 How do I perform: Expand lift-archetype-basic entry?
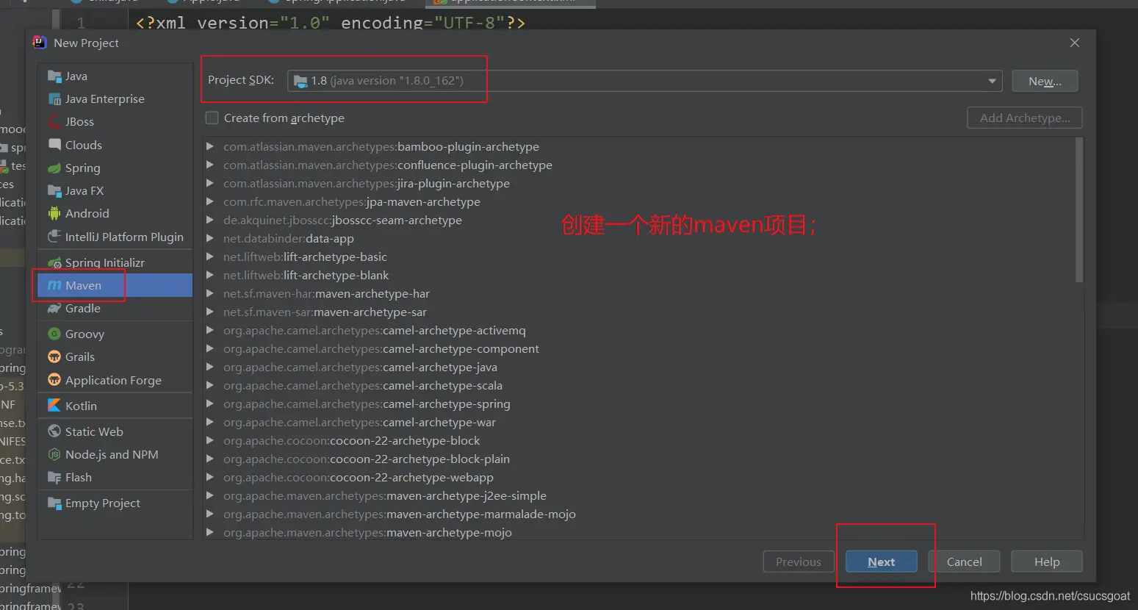coord(210,256)
